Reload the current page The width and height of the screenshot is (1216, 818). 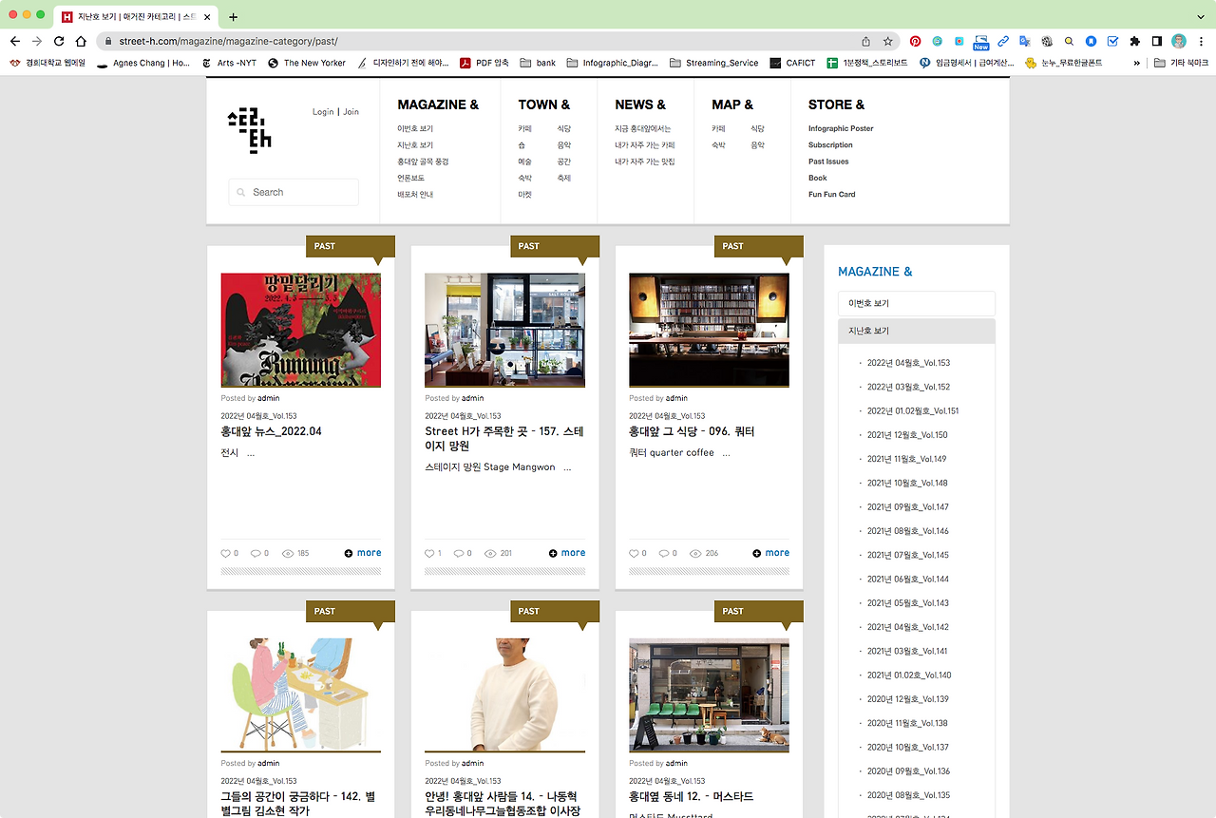pos(59,42)
